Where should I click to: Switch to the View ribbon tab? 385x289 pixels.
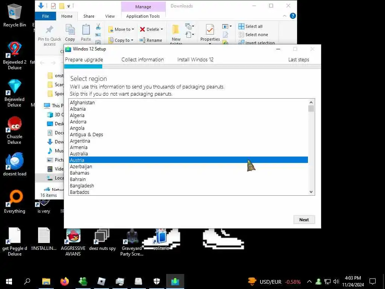coord(110,16)
